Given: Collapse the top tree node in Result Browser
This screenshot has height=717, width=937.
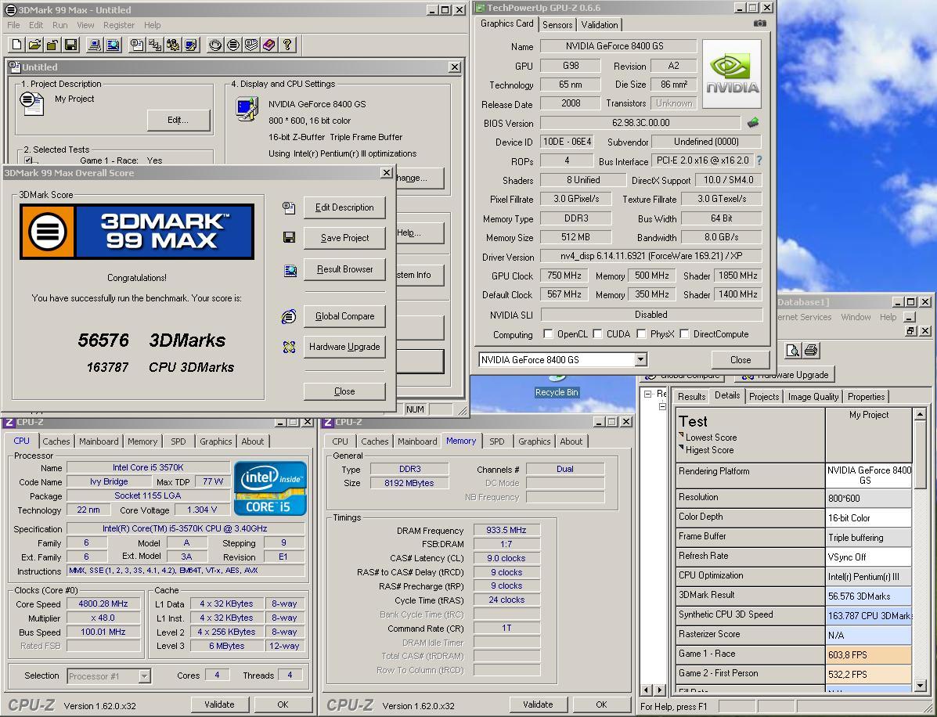Looking at the screenshot, I should pos(647,394).
